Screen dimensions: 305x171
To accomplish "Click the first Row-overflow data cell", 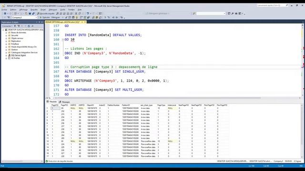I will (148, 142).
